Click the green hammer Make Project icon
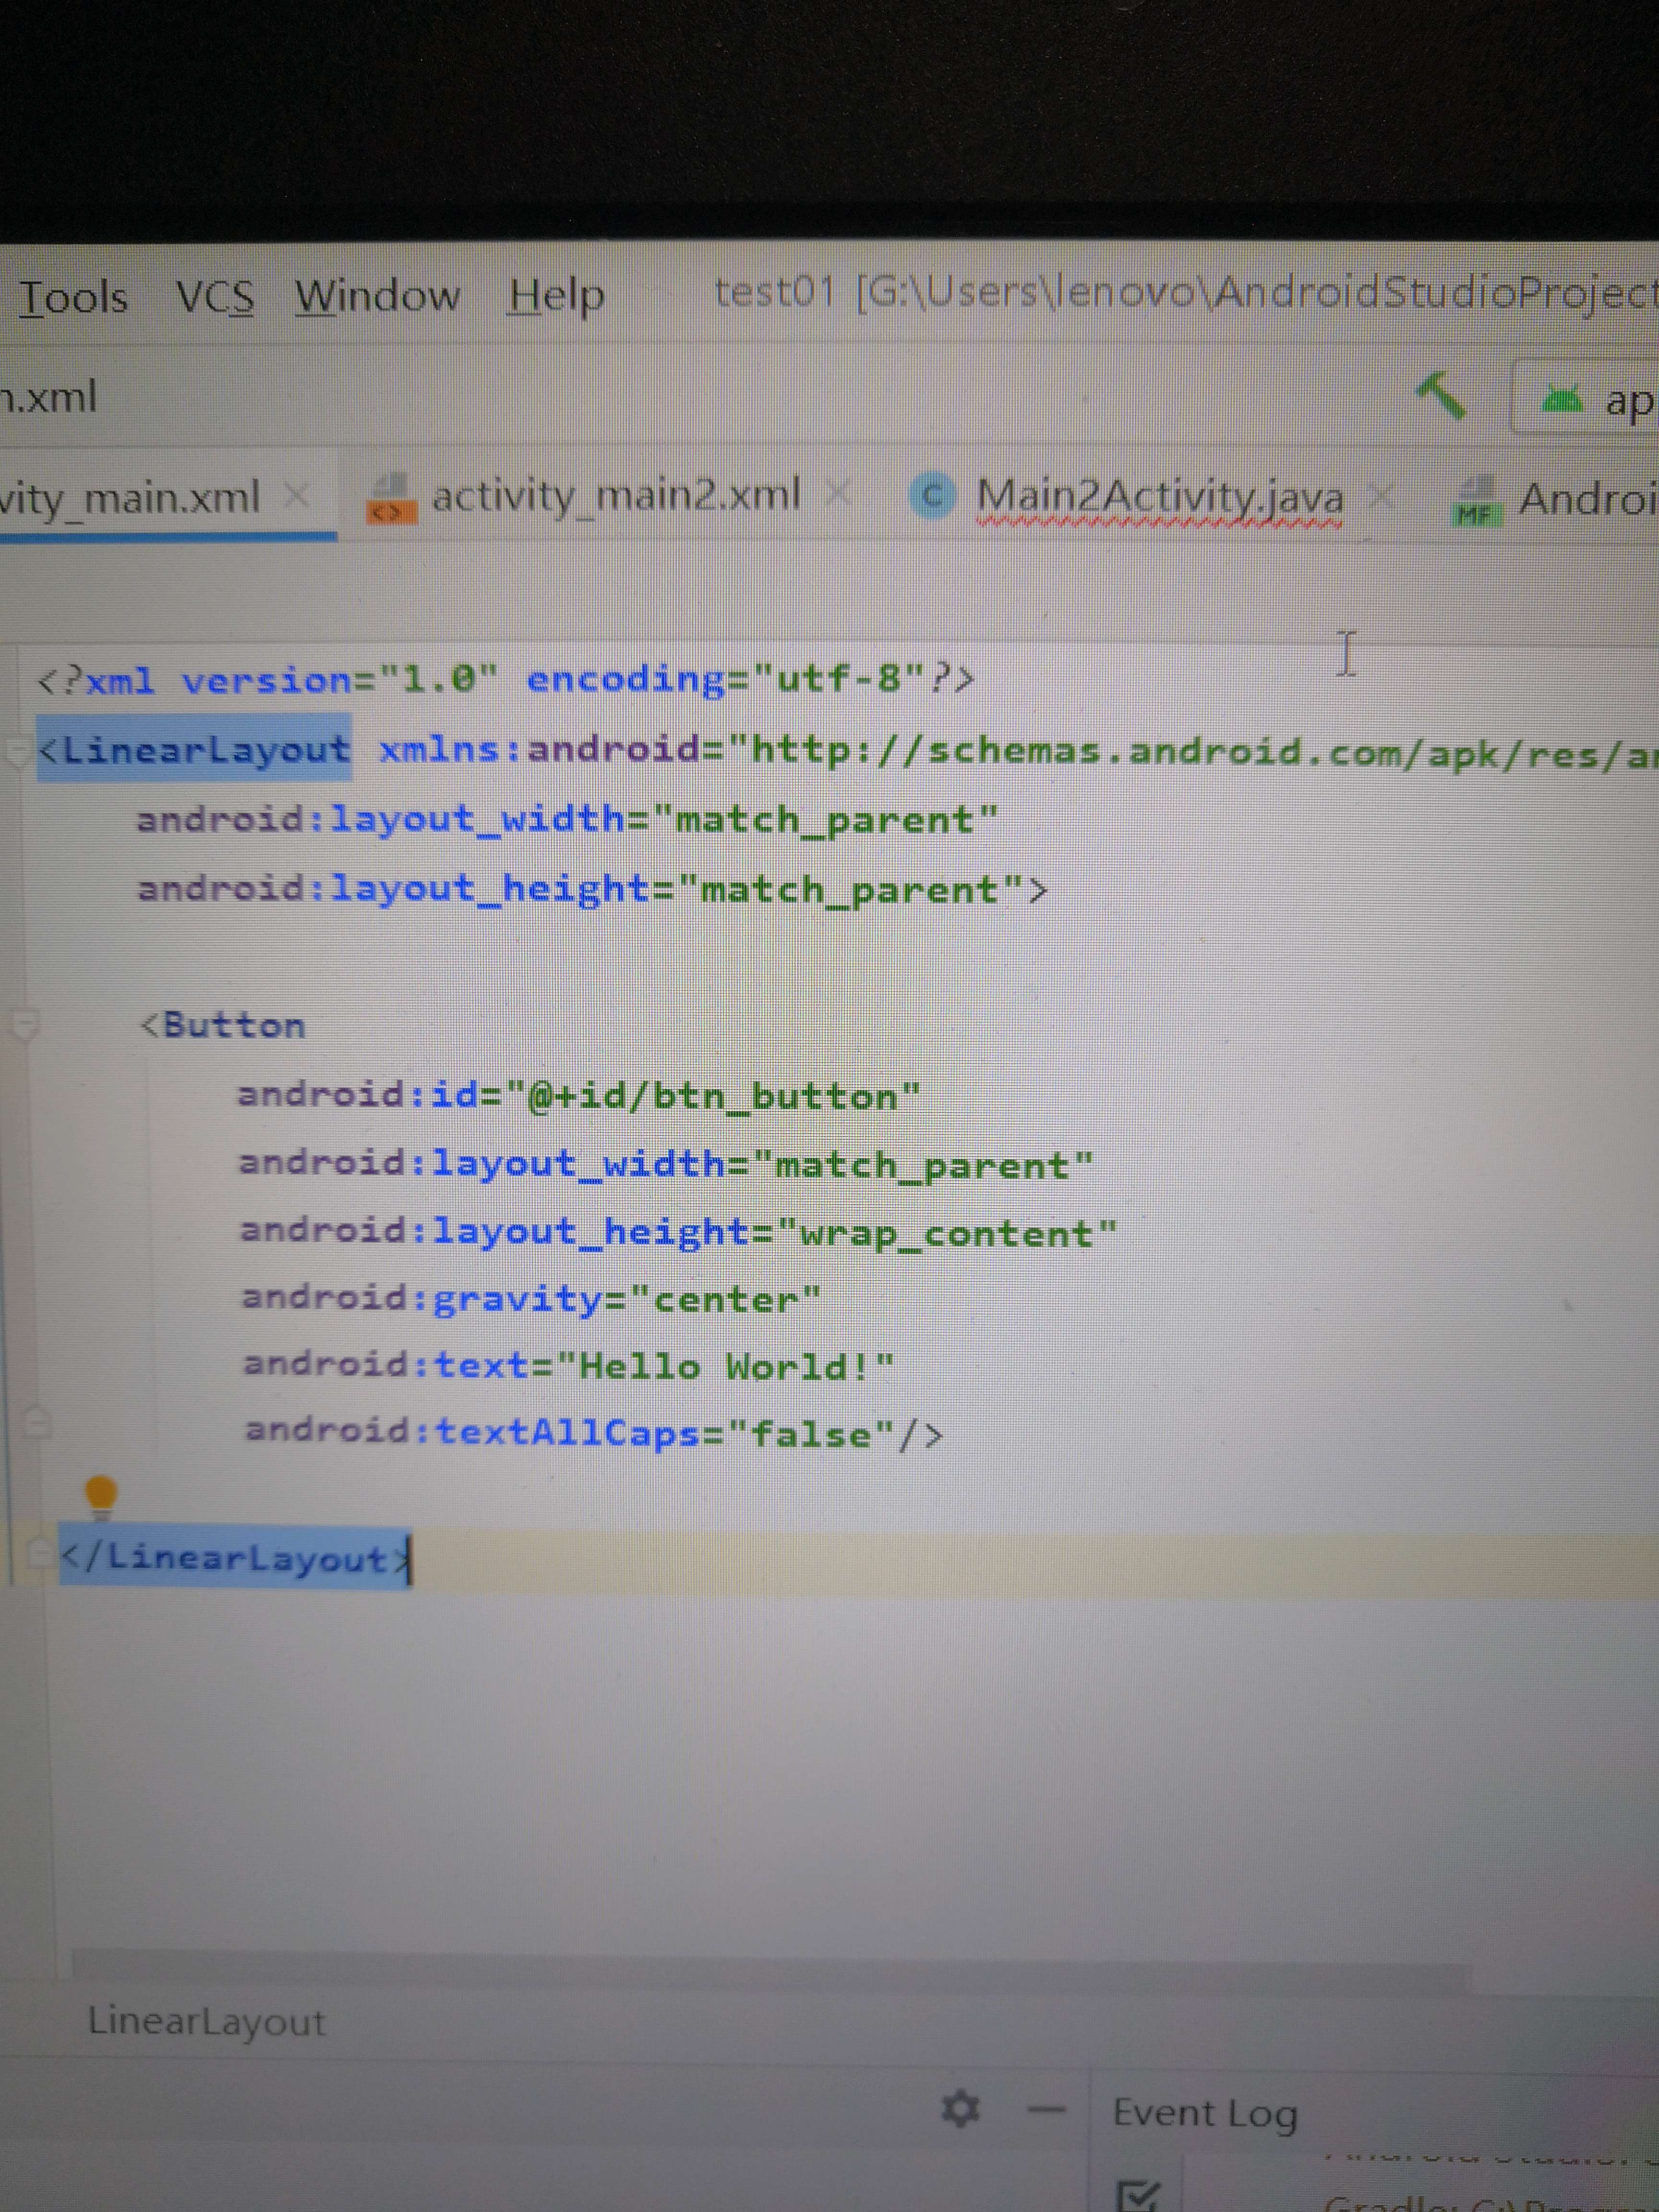Image resolution: width=1659 pixels, height=2212 pixels. pyautogui.click(x=1441, y=396)
